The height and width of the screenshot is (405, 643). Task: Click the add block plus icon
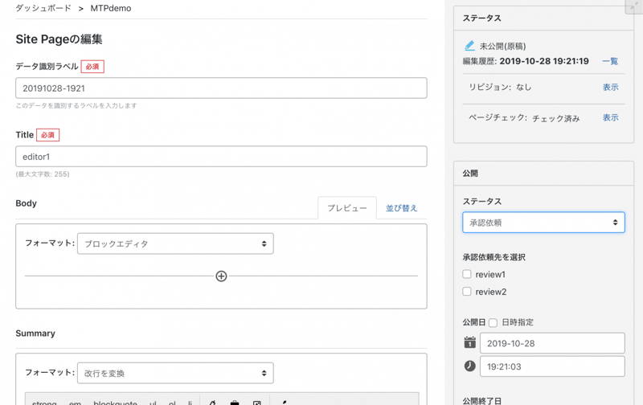click(221, 276)
